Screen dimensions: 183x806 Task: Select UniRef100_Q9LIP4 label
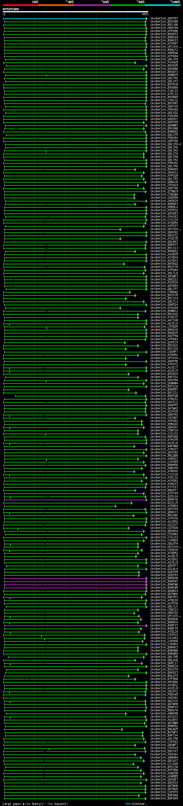pyautogui.click(x=164, y=59)
